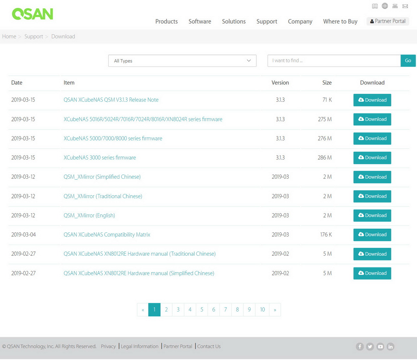Screen dimensions: 417x360
Task: Open the book/documentation icon in top bar
Action: point(375,6)
